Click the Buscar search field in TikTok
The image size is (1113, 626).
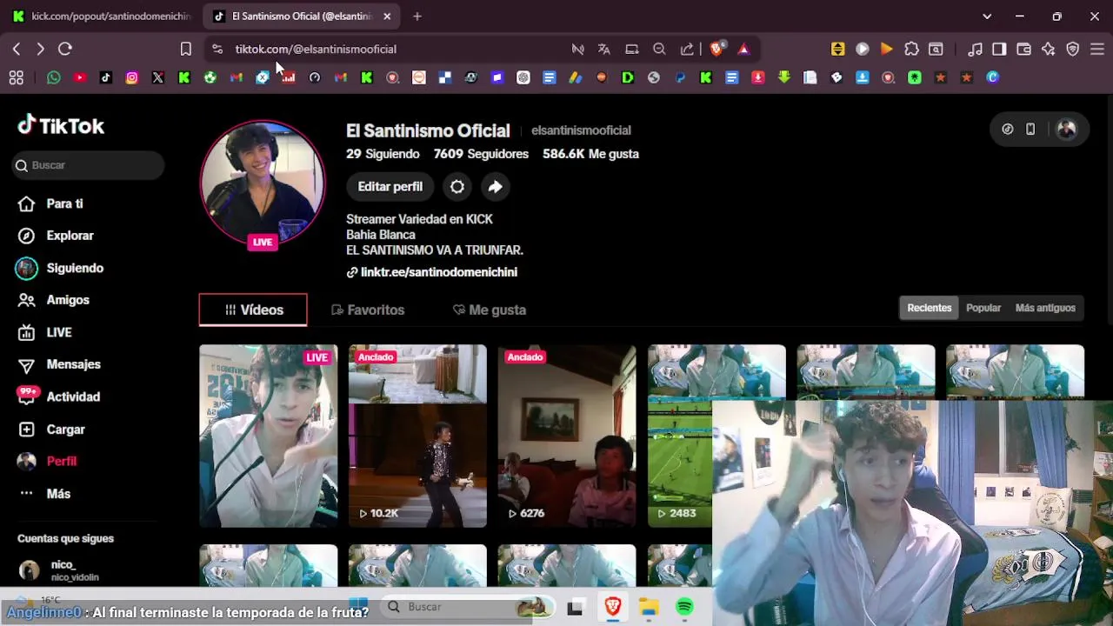(89, 165)
